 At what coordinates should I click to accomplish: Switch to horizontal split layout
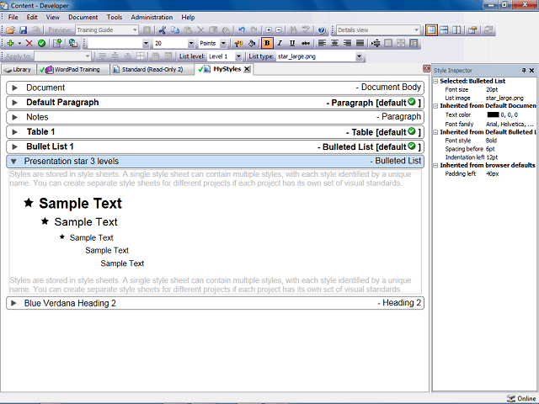[444, 30]
